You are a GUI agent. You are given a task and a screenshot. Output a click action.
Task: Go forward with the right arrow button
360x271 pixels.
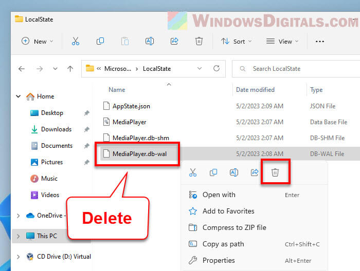point(40,69)
